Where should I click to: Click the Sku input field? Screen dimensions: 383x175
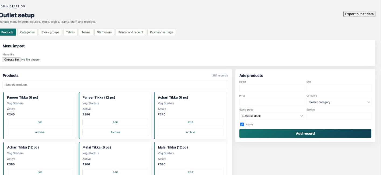(339, 88)
